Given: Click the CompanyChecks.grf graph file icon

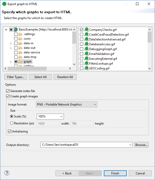Looking at the screenshot, I should point(86,30).
